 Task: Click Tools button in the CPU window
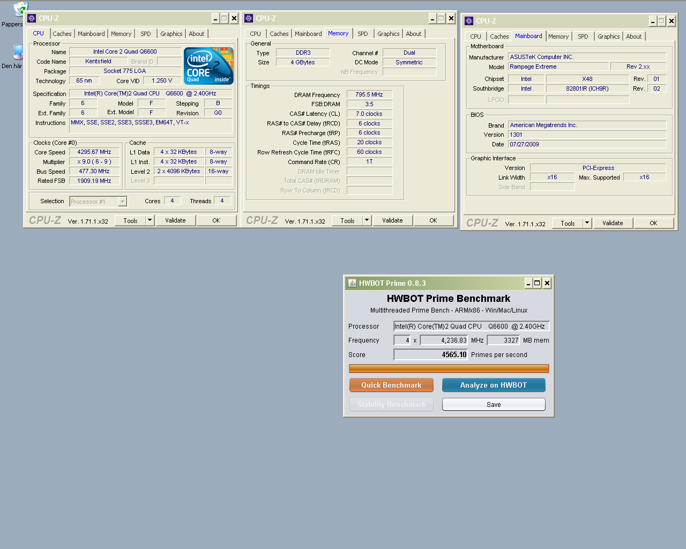click(x=130, y=220)
